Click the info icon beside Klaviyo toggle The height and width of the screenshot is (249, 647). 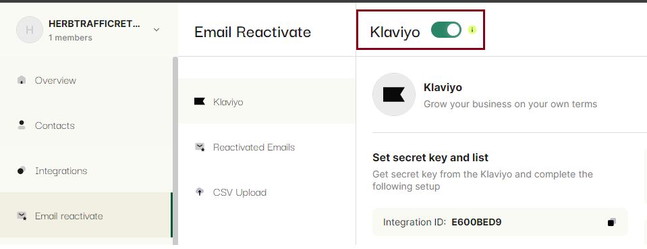[x=472, y=30]
